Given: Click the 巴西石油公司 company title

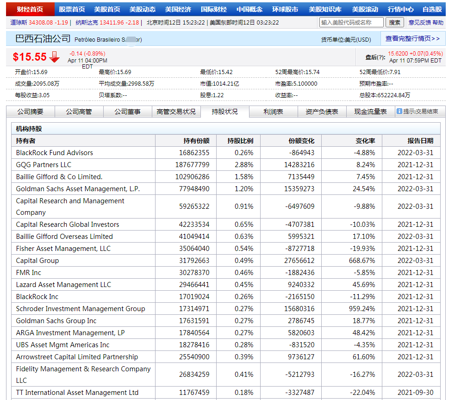Looking at the screenshot, I should (x=43, y=38).
